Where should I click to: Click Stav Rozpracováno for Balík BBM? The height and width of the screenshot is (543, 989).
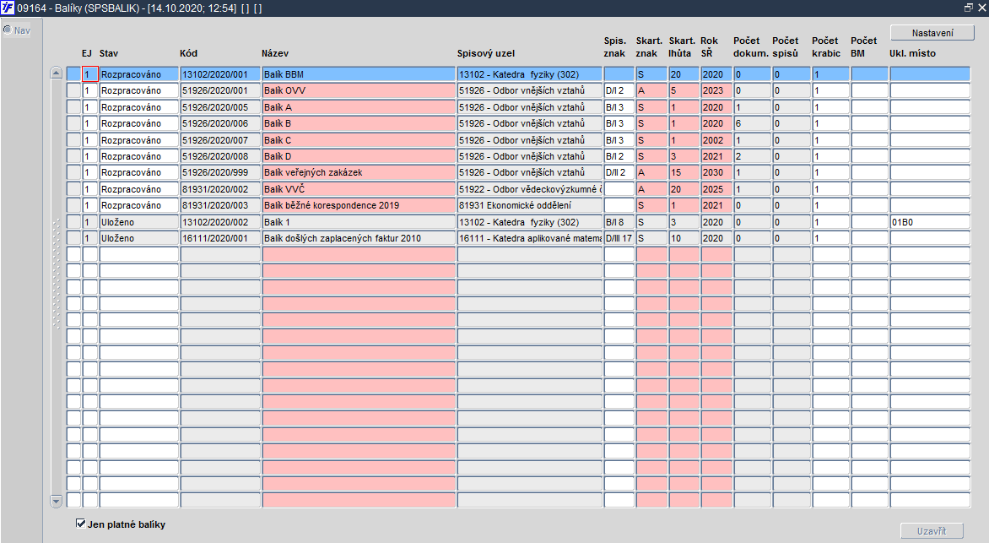[x=138, y=73]
